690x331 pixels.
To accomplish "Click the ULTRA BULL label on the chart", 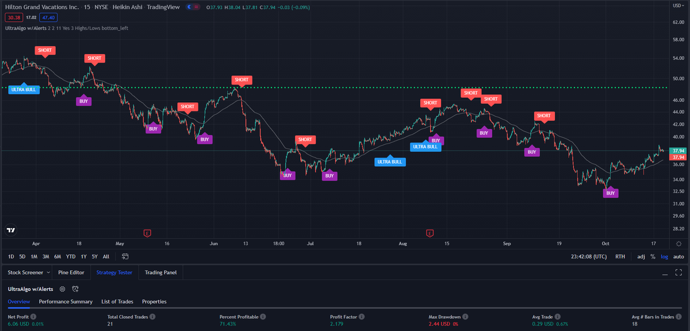I will (x=23, y=89).
